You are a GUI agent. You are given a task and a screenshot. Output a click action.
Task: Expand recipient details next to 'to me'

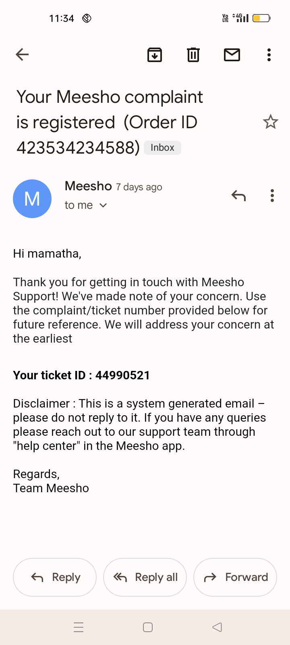pos(103,205)
